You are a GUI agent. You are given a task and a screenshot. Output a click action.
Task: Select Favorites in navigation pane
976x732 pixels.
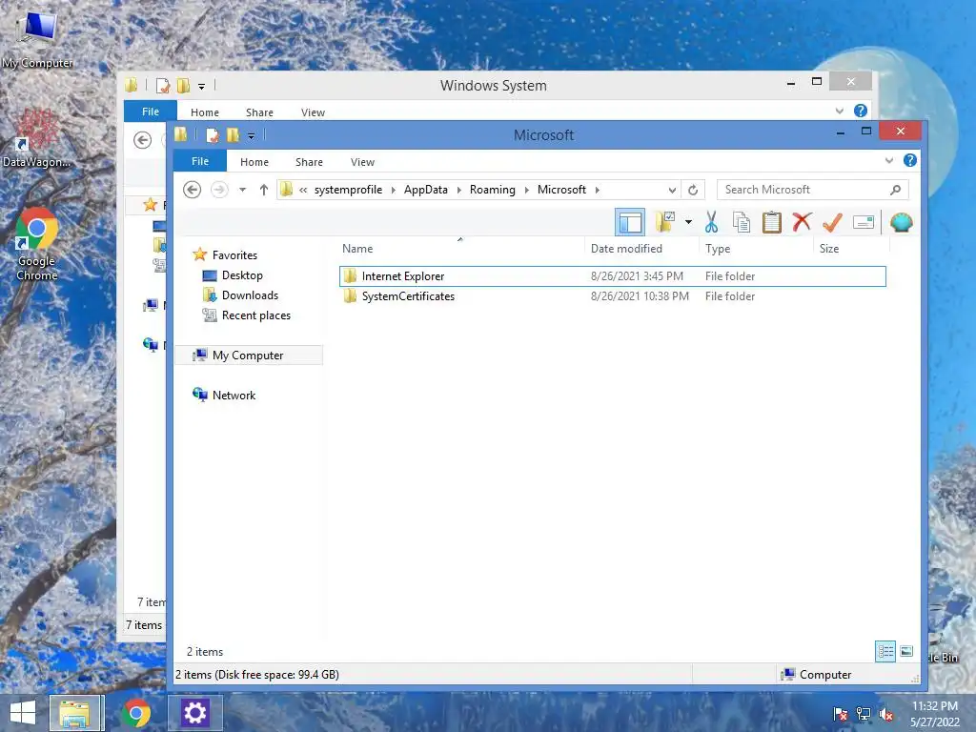point(234,255)
